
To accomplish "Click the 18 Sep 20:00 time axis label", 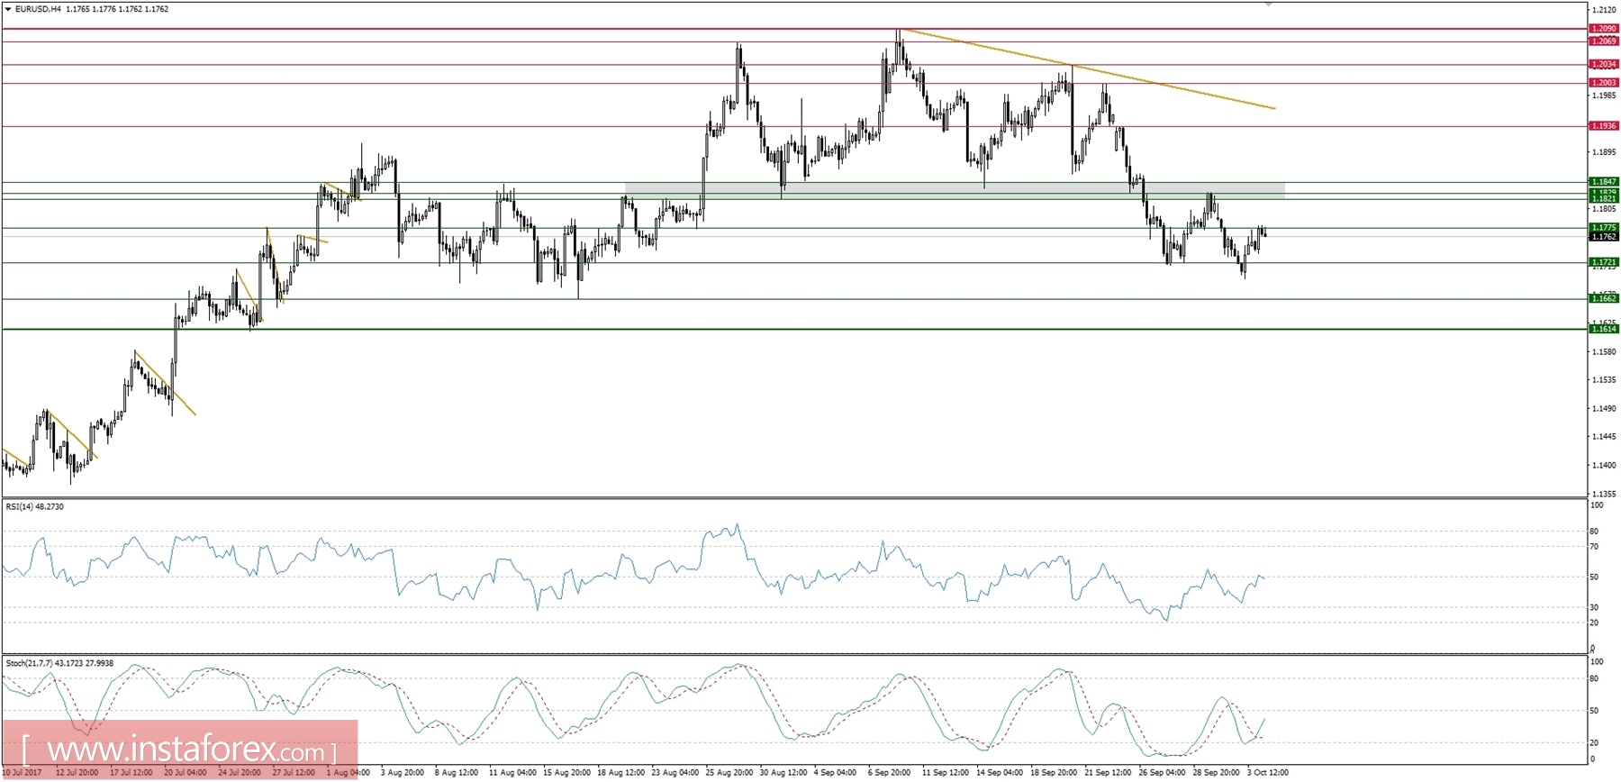I will click(1053, 773).
